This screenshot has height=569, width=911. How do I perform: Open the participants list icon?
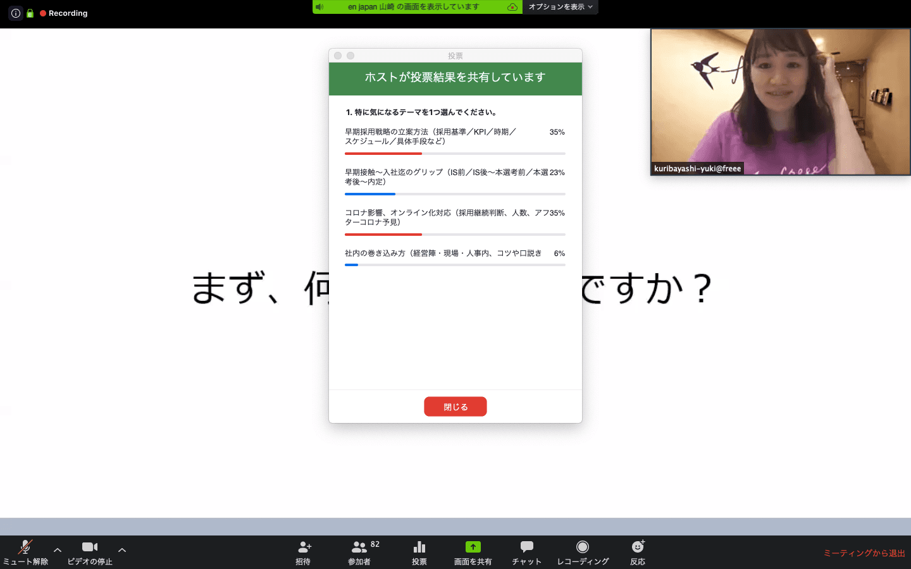359,547
